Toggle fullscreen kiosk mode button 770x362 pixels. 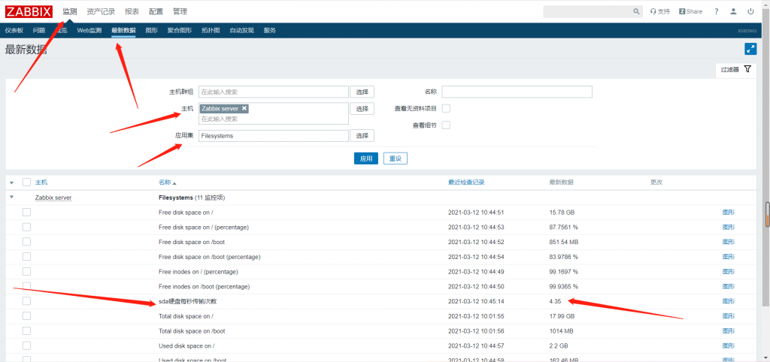(750, 49)
